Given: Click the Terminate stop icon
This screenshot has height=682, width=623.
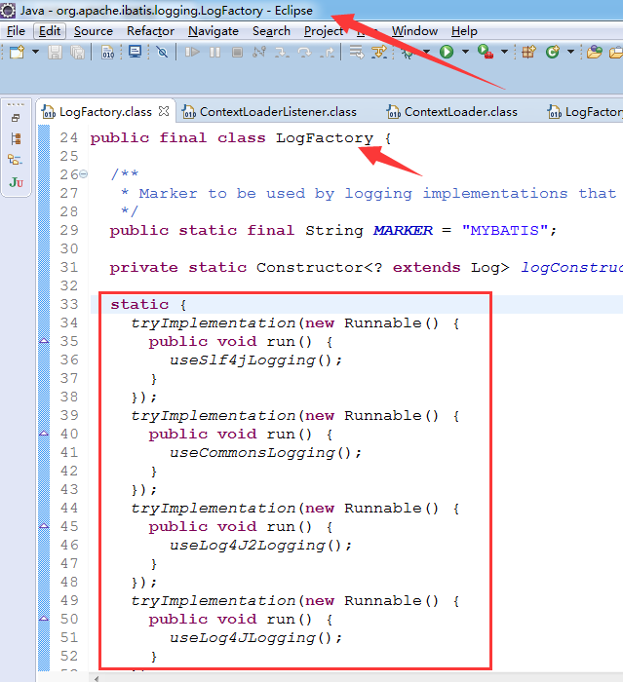Looking at the screenshot, I should (x=237, y=53).
